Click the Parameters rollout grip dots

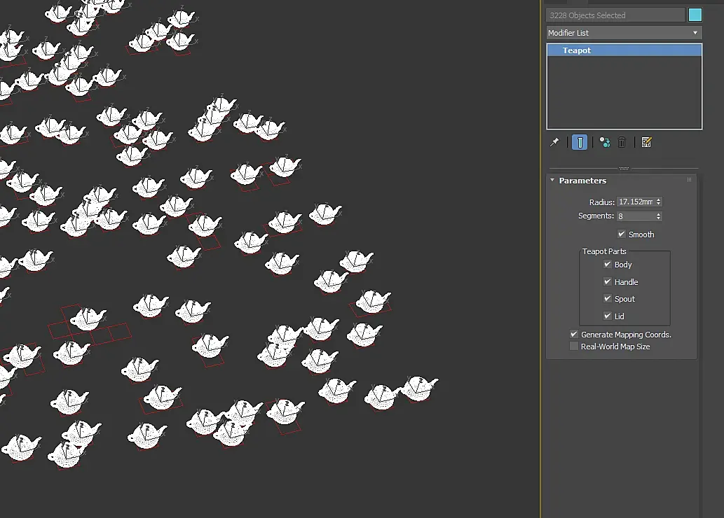(689, 181)
